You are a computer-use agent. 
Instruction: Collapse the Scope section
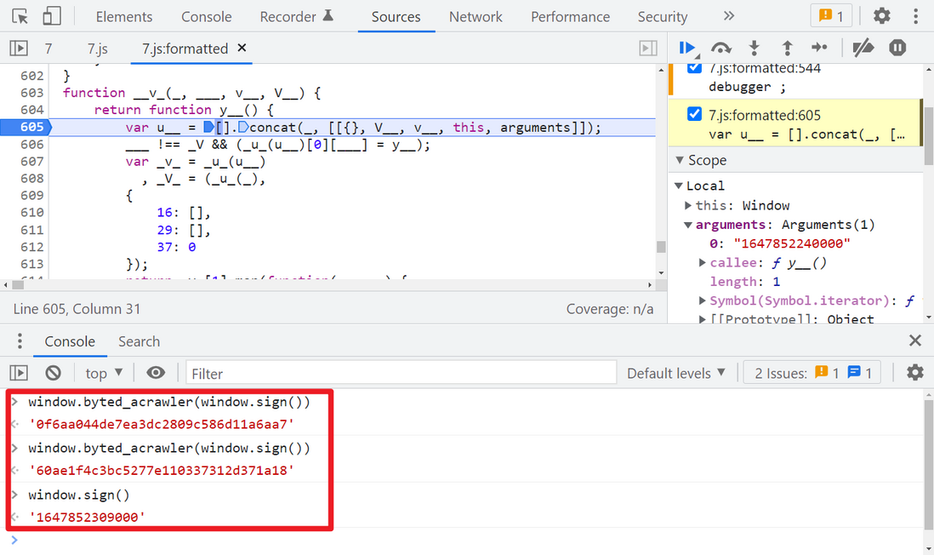[680, 160]
